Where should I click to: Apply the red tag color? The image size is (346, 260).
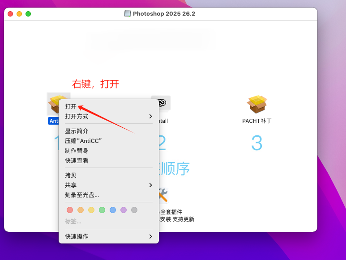tap(70, 210)
